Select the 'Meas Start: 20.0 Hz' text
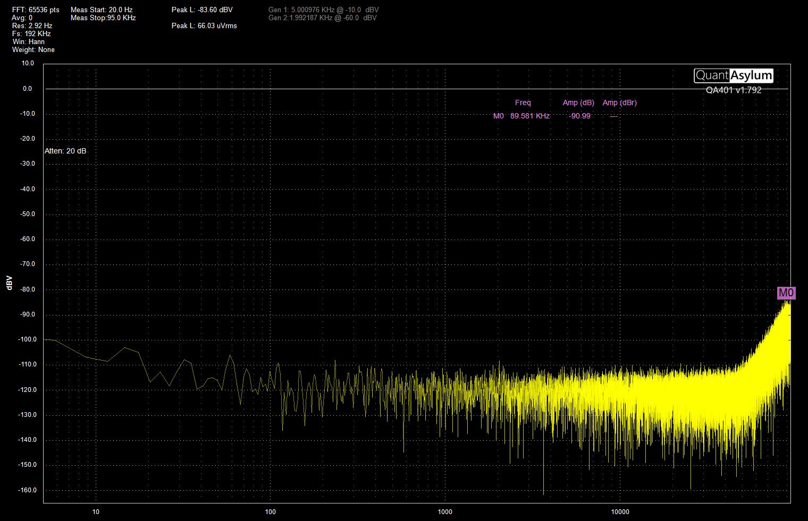 pyautogui.click(x=102, y=10)
